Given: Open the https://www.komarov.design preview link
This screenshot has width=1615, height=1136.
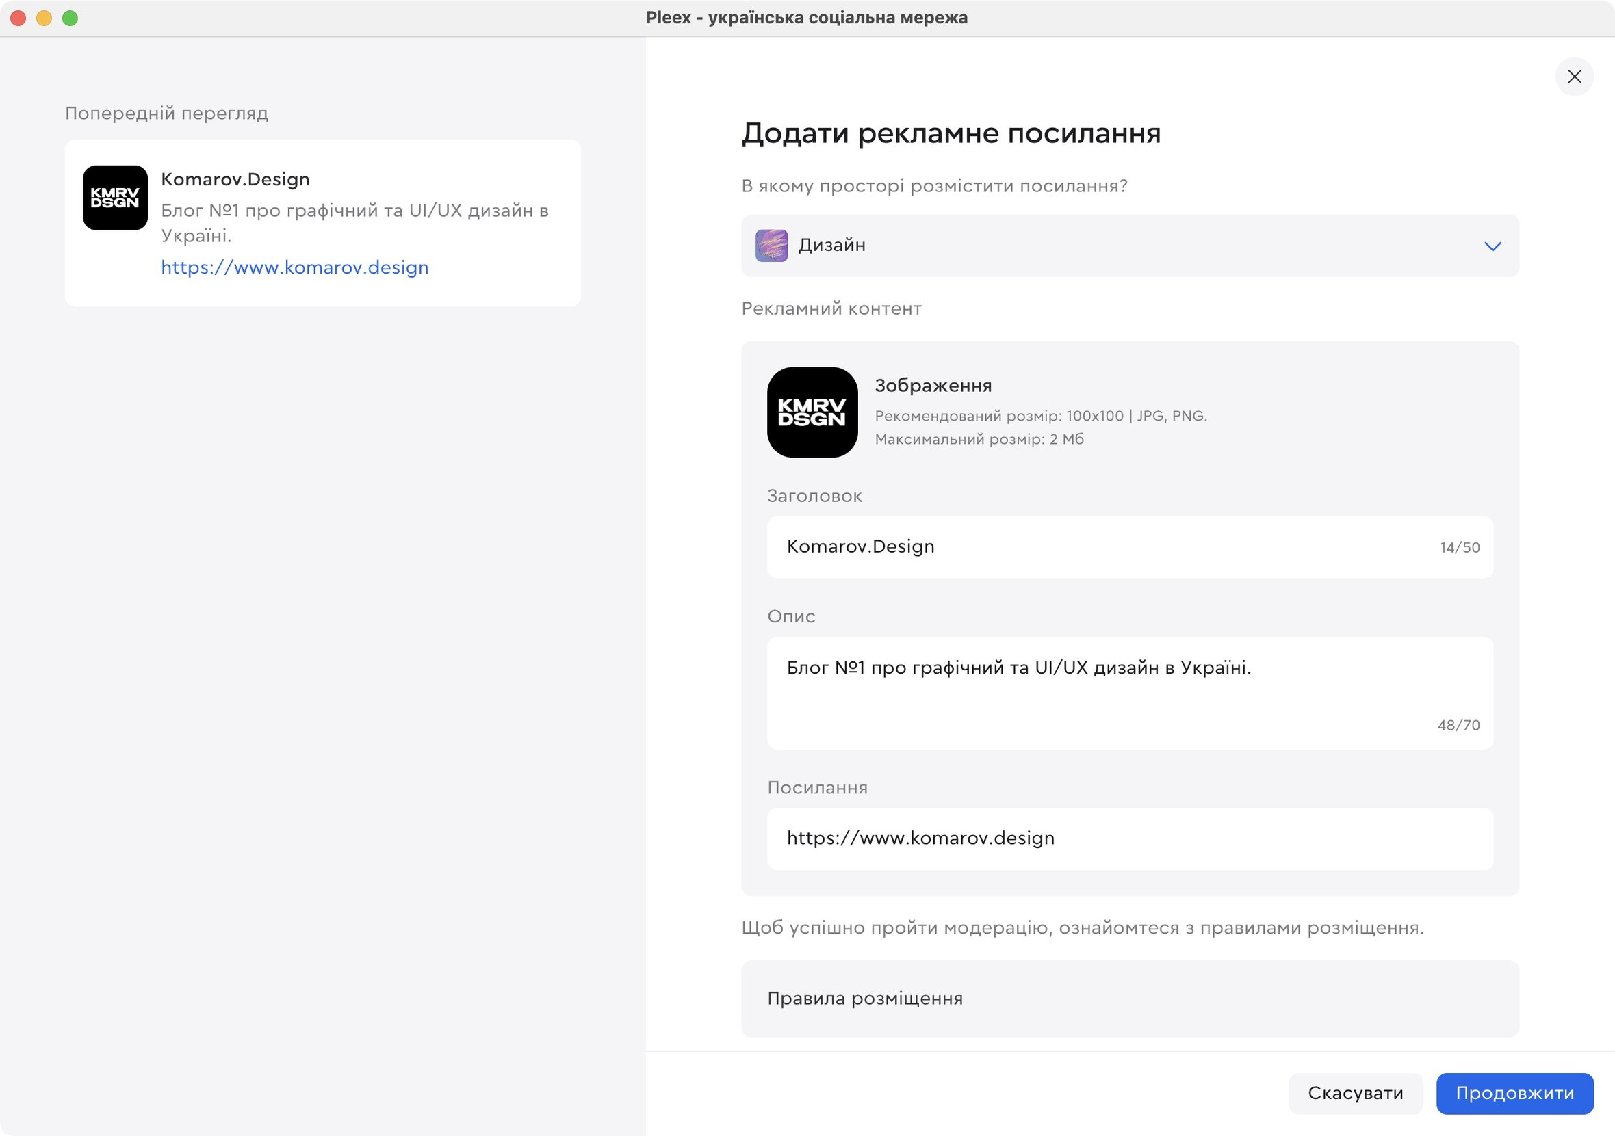Looking at the screenshot, I should [x=295, y=268].
